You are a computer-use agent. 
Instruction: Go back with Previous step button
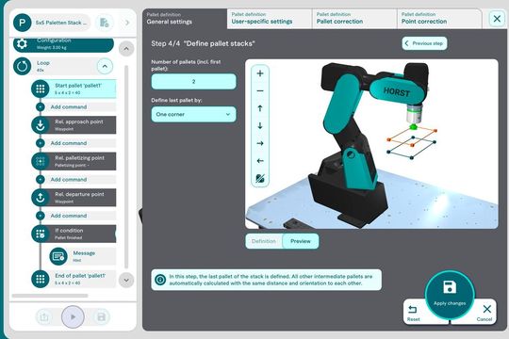click(424, 43)
